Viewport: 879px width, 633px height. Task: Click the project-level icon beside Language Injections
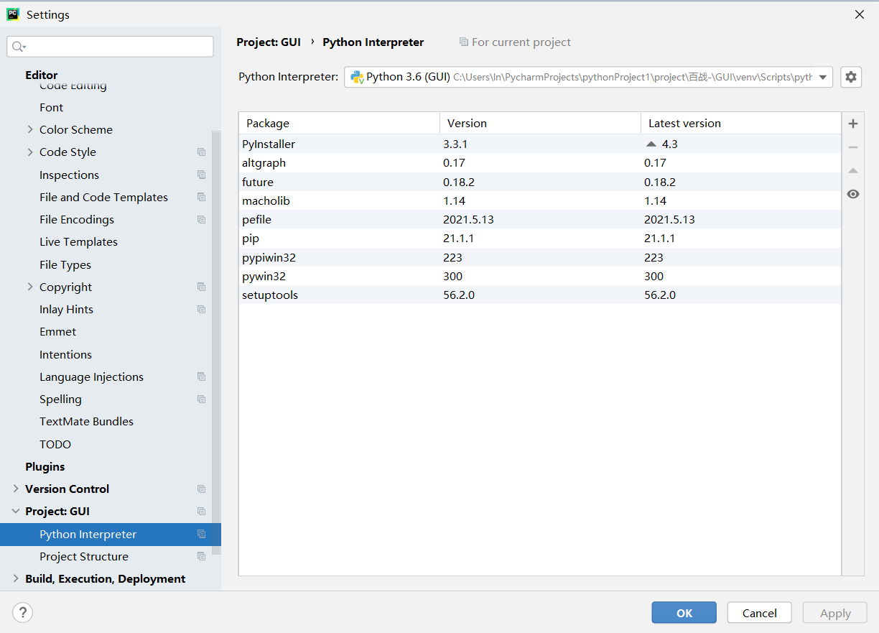click(201, 376)
